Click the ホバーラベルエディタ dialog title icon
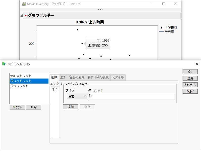201x151 pixels. click(4, 64)
